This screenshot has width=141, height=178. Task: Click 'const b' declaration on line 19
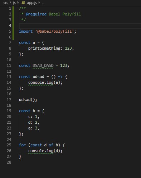pyautogui.click(x=27, y=111)
